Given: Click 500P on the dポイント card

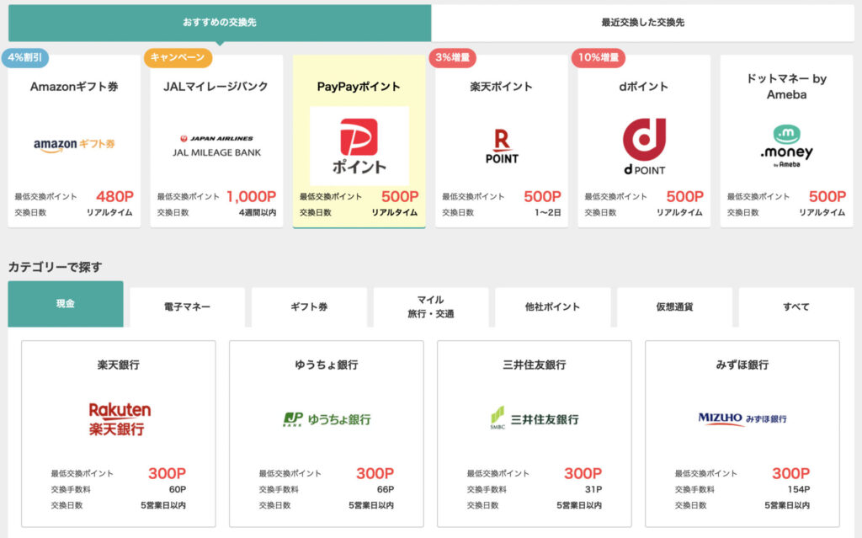Looking at the screenshot, I should pyautogui.click(x=685, y=196).
